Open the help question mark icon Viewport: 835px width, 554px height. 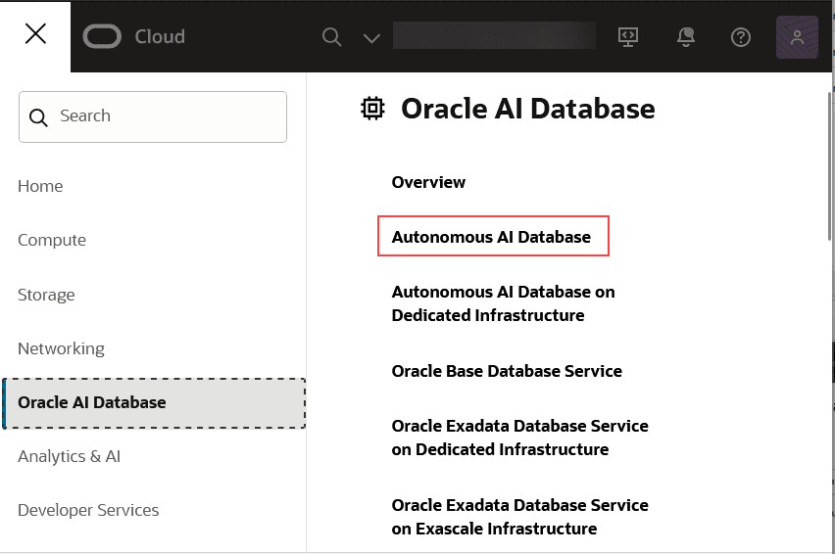[x=741, y=37]
